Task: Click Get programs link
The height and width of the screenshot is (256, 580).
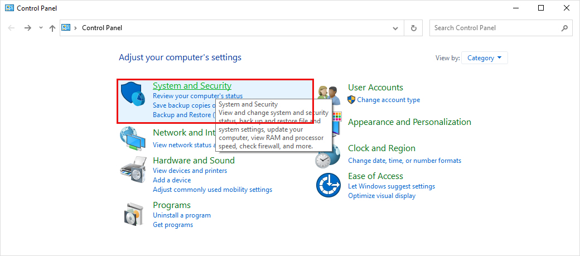Action: [x=173, y=225]
